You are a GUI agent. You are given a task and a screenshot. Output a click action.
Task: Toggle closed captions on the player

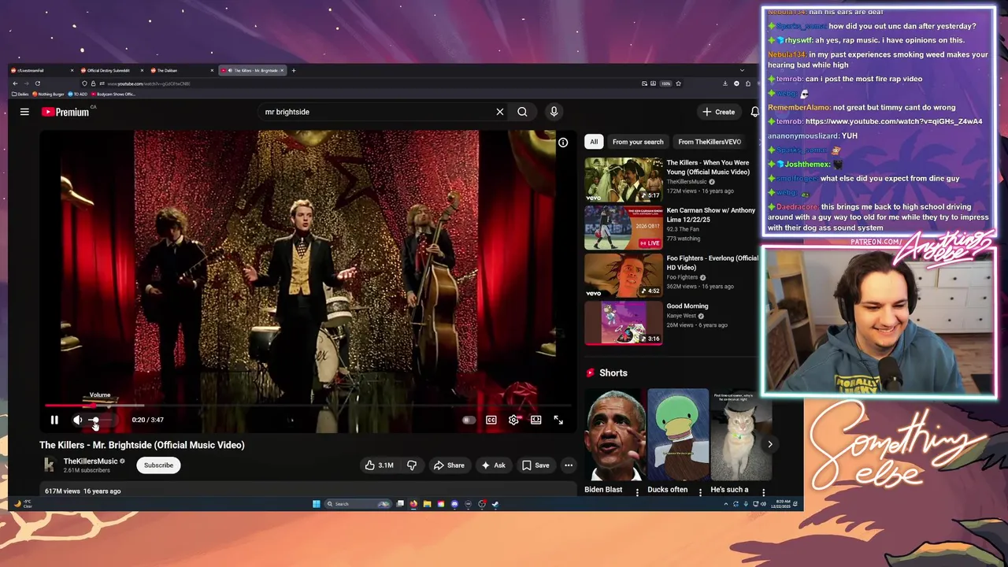point(491,420)
